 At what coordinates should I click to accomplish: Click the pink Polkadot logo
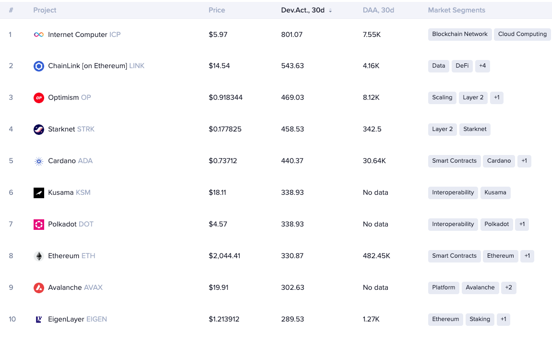click(39, 225)
